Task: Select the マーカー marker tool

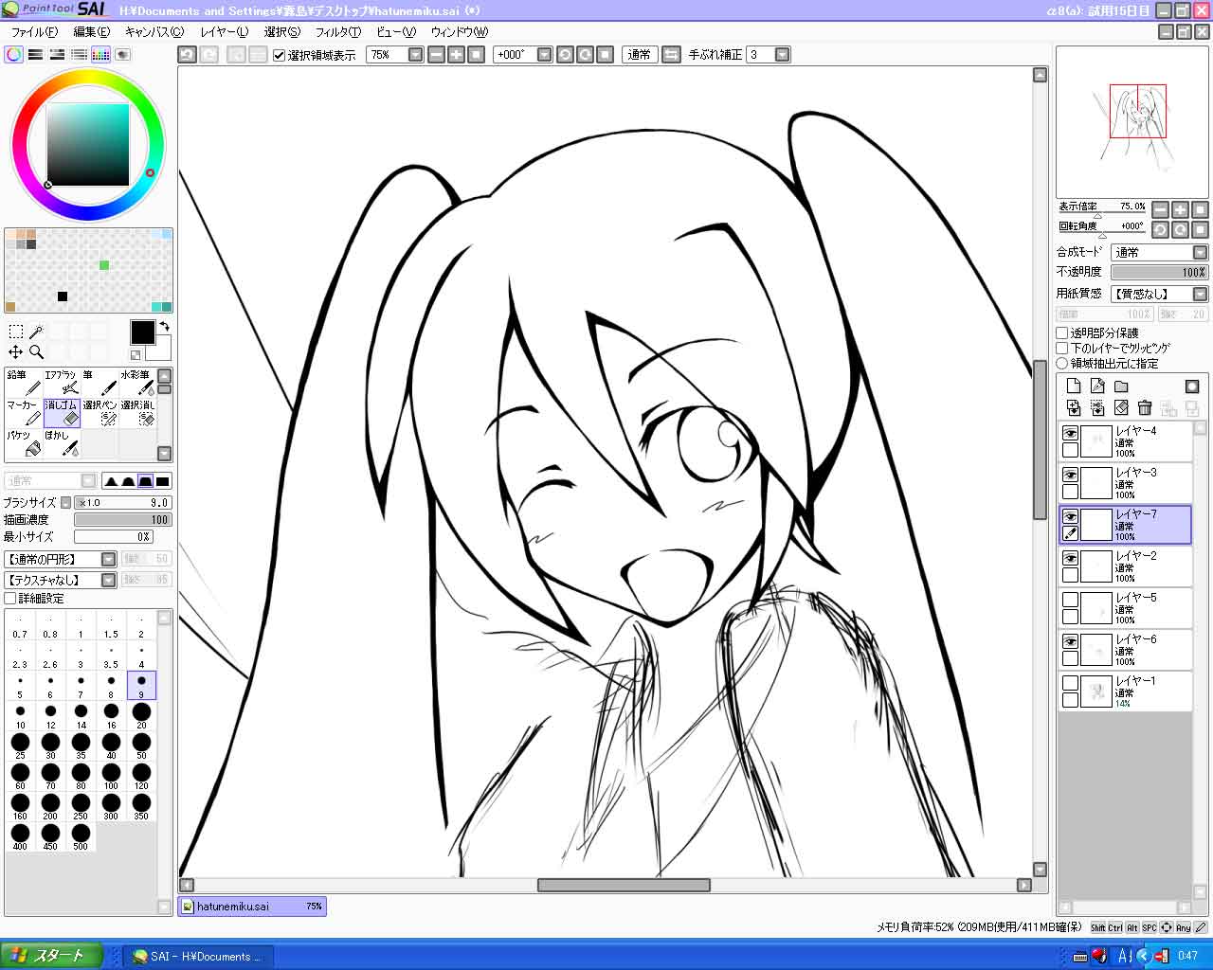Action: [x=24, y=413]
